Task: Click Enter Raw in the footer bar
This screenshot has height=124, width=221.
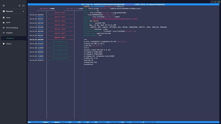Action: click(47, 122)
